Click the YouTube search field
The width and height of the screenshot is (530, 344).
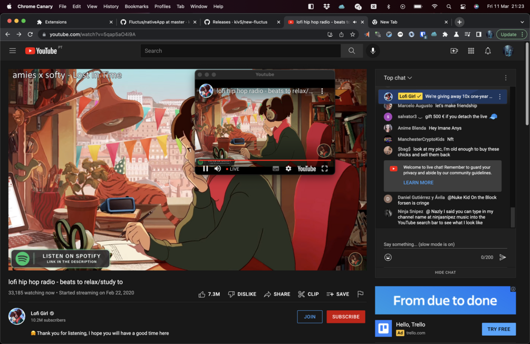pos(240,51)
